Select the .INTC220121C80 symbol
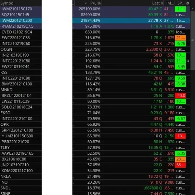 coord(15,61)
